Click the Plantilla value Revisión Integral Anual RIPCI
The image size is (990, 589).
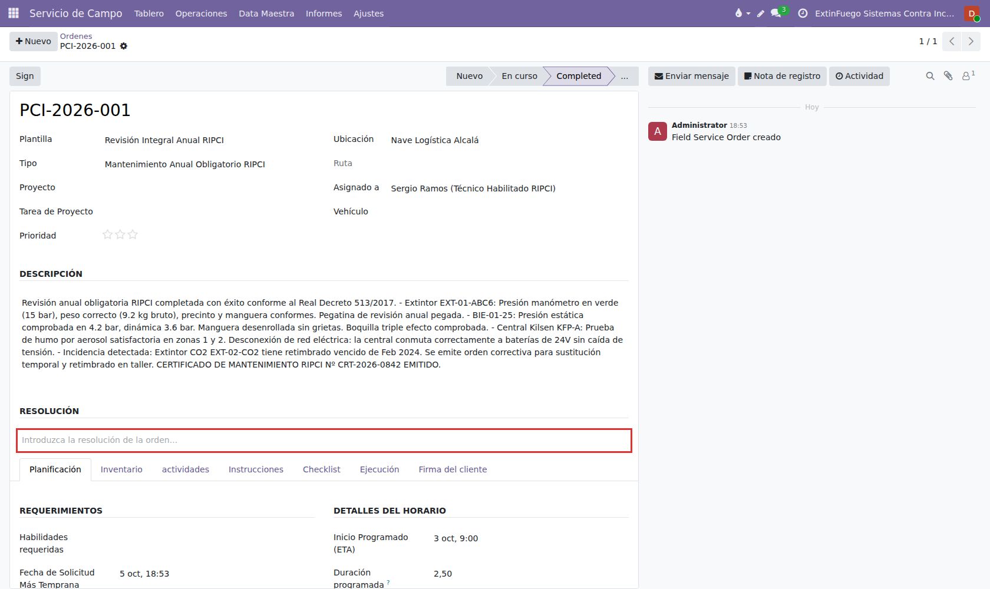164,140
